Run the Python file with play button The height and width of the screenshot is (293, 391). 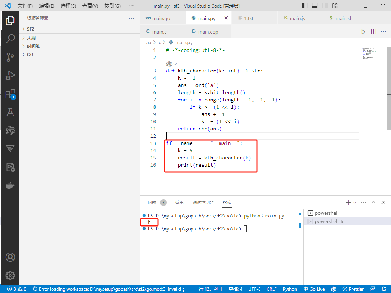click(x=364, y=32)
